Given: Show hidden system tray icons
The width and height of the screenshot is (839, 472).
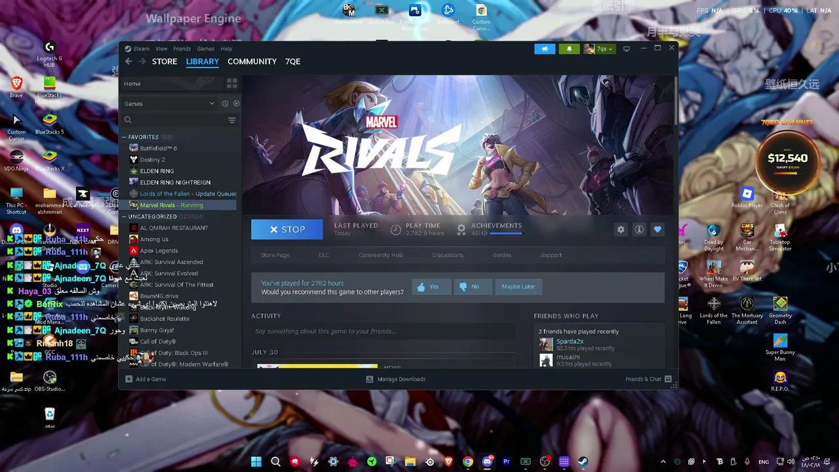Looking at the screenshot, I should point(663,462).
